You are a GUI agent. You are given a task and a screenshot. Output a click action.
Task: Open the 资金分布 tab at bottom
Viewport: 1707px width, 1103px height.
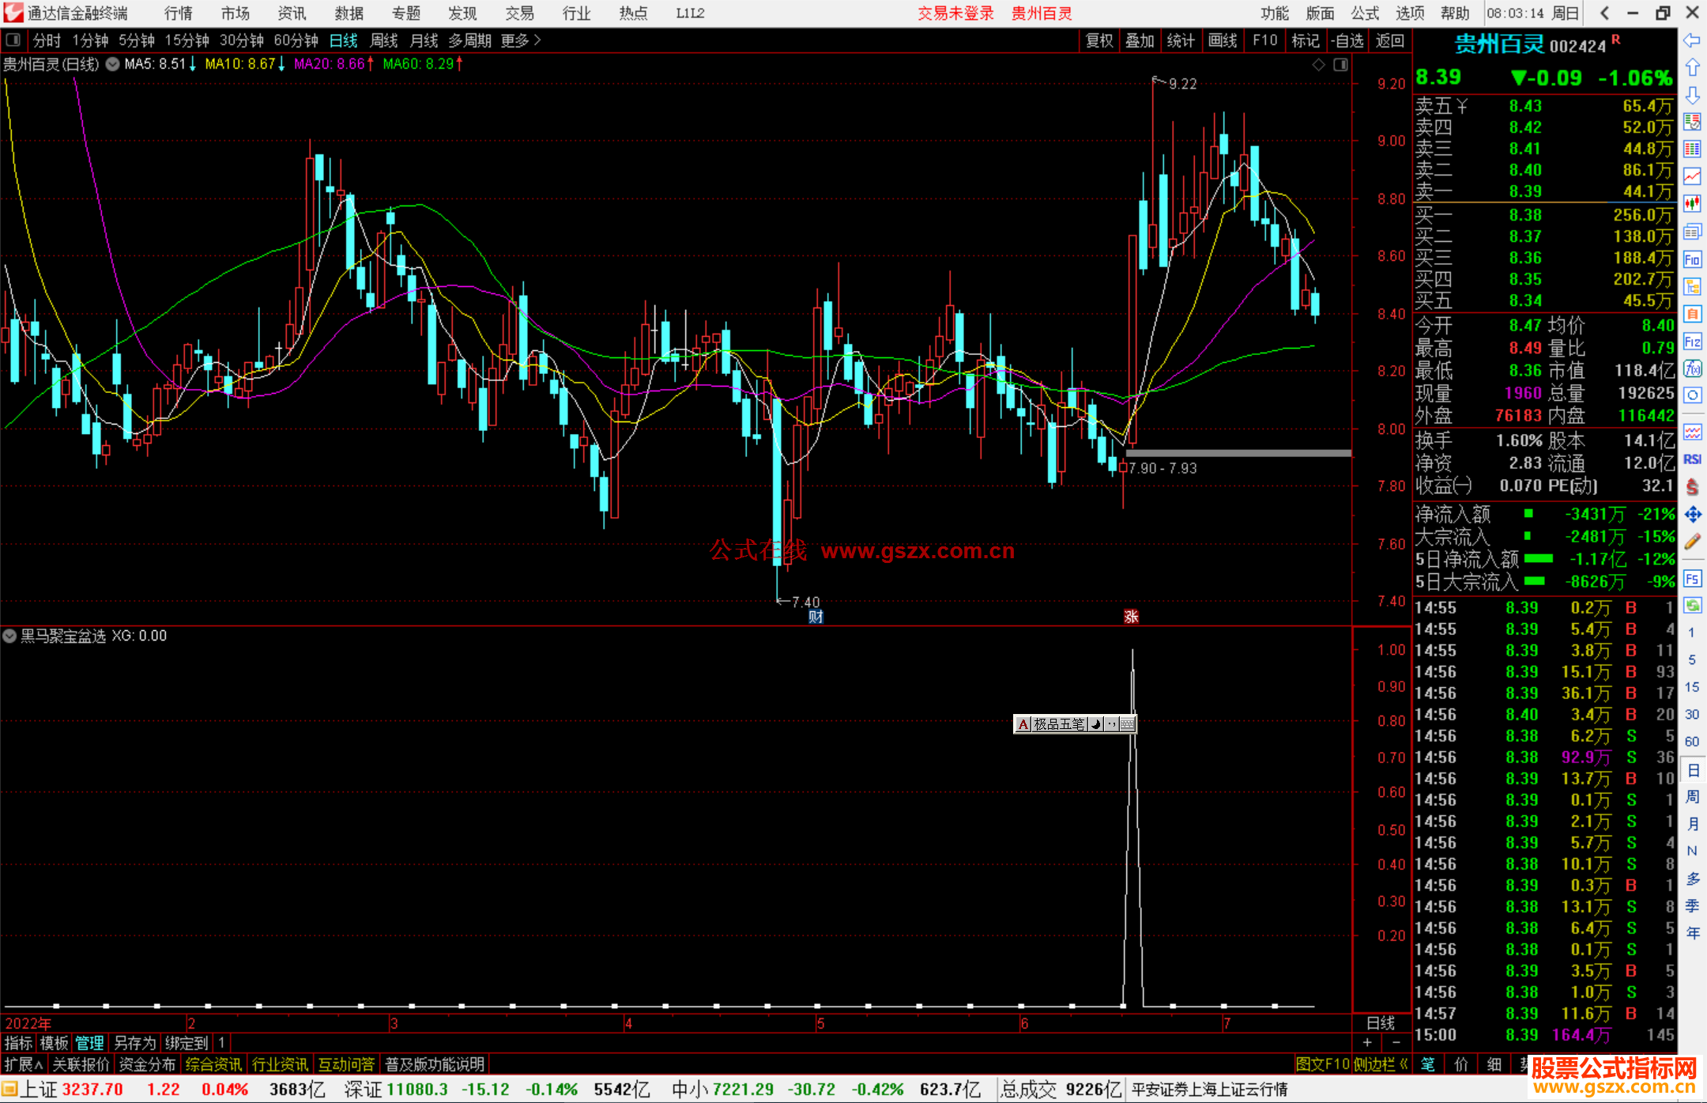pos(147,1064)
